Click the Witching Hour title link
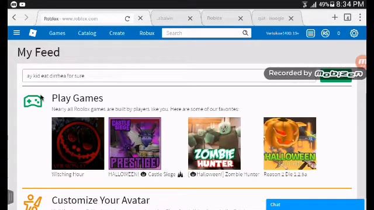 click(68, 174)
